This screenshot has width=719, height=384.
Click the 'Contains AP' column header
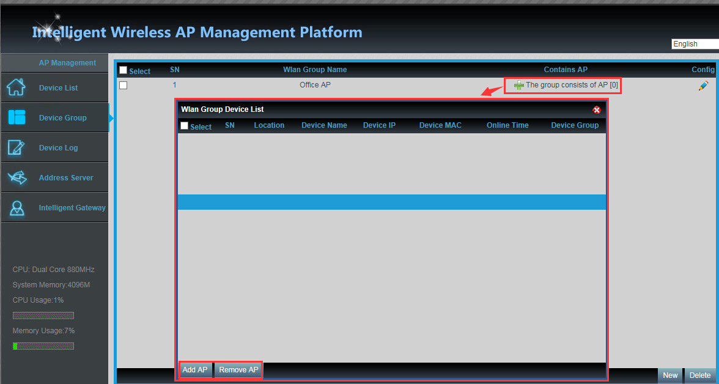[x=566, y=70]
